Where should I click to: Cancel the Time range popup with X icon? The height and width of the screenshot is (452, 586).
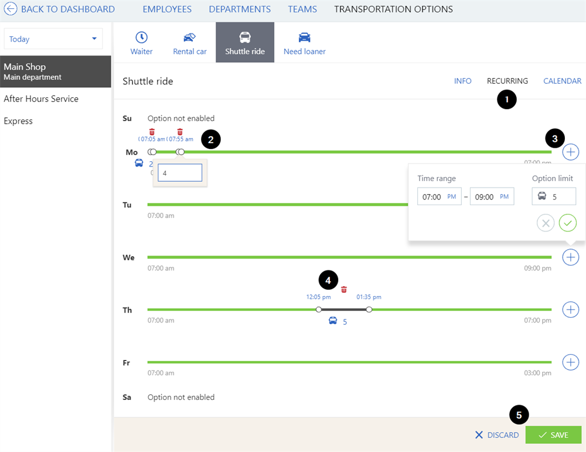pos(546,223)
